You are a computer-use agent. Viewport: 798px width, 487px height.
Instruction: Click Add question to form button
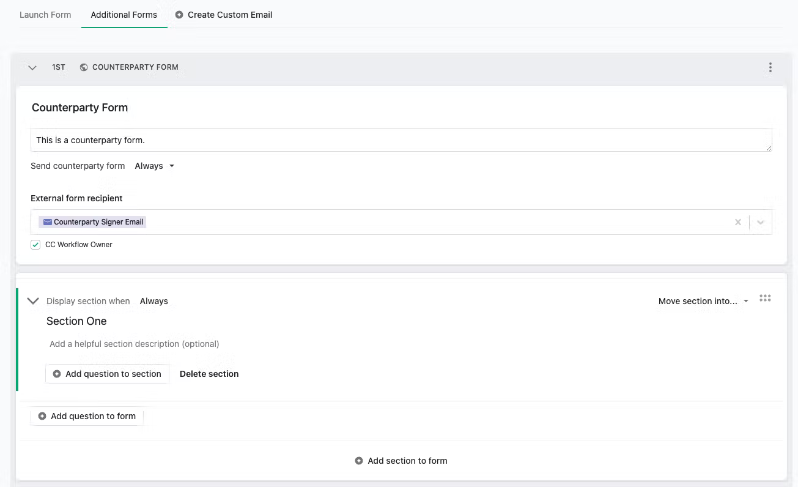click(x=87, y=416)
